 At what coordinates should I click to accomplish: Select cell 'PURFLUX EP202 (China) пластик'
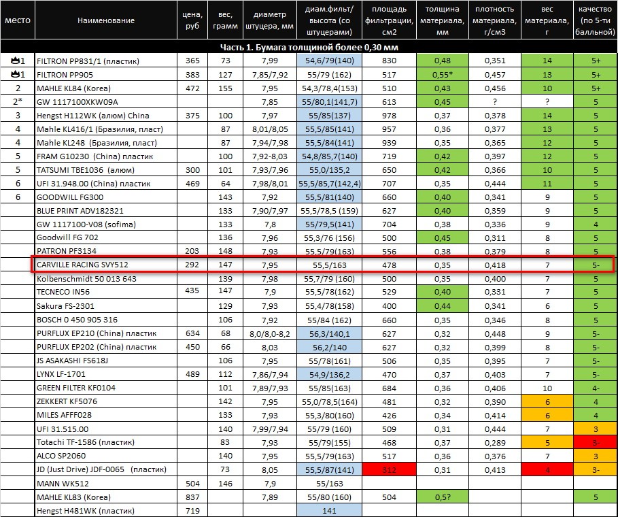coord(106,347)
